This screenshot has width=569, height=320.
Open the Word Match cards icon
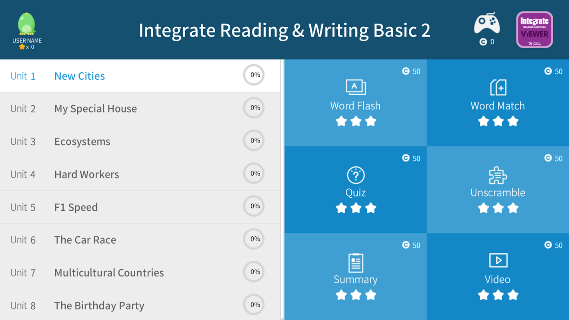pyautogui.click(x=498, y=87)
